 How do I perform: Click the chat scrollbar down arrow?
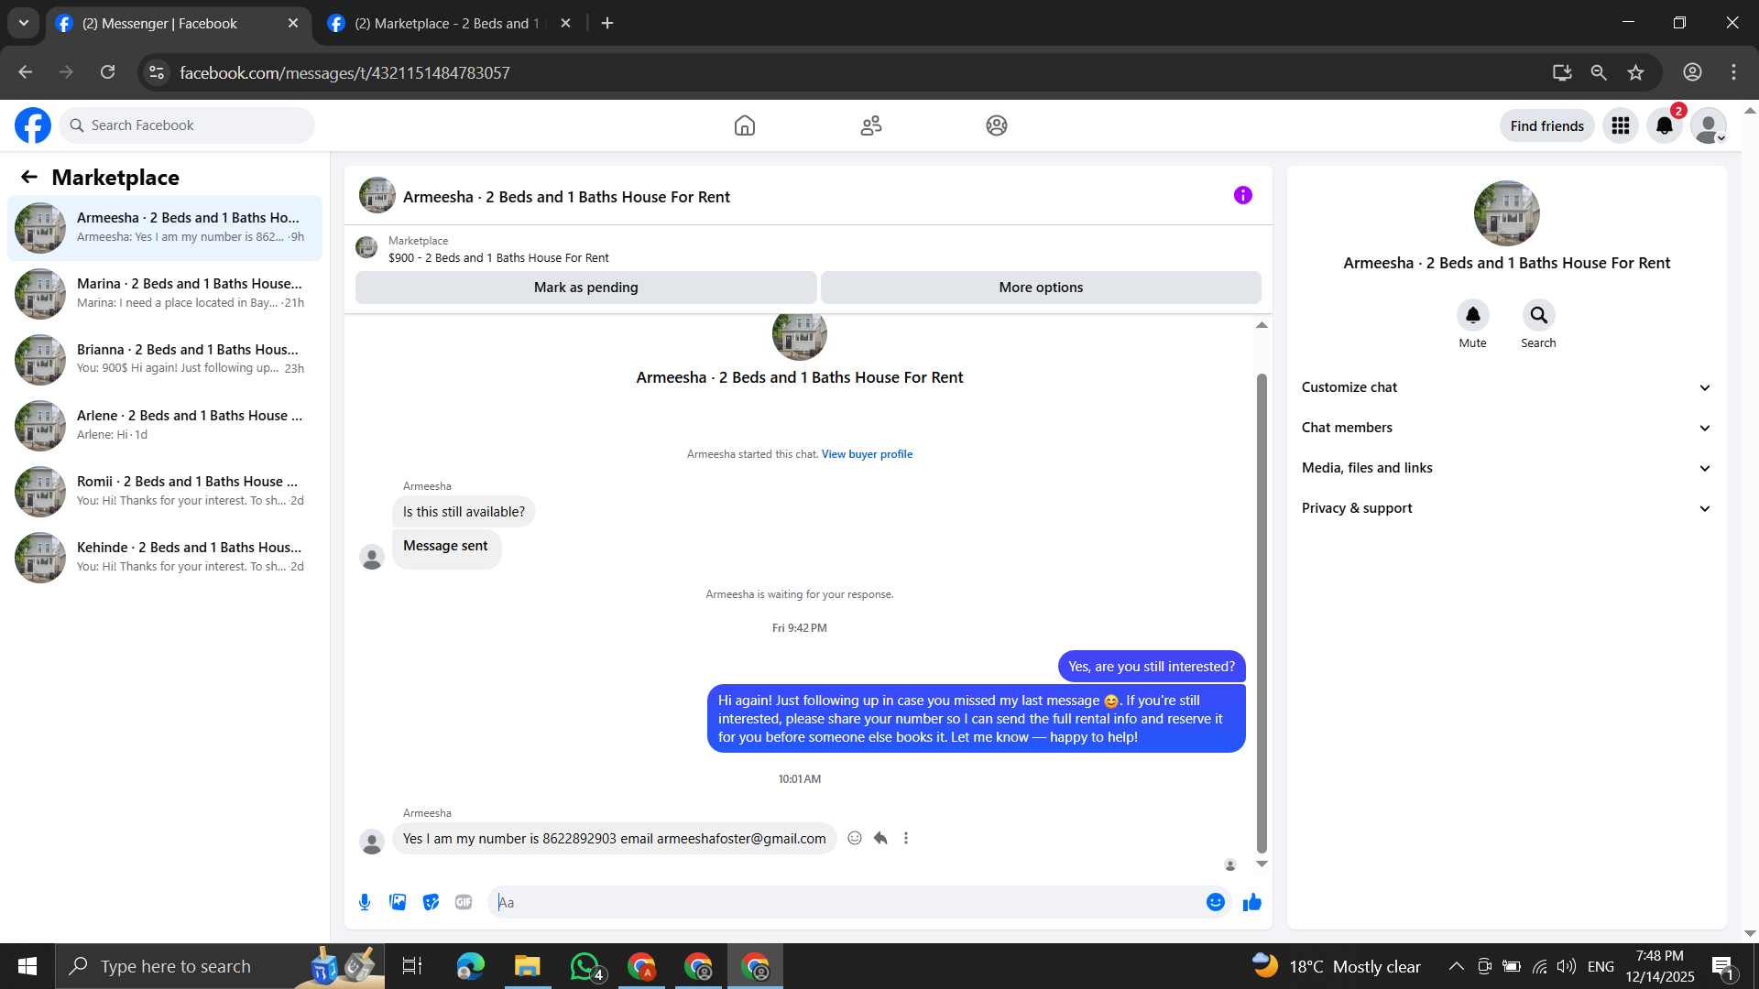point(1262,864)
